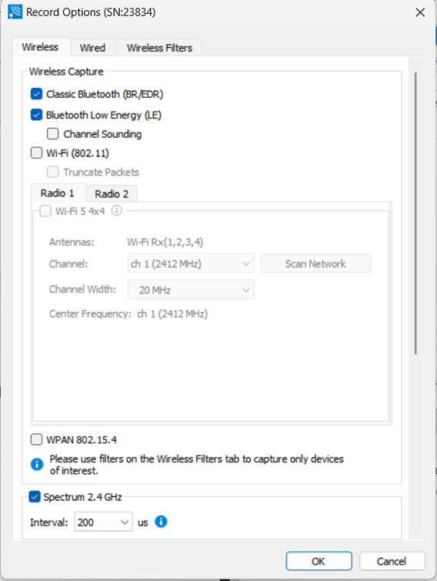Enable Channel Sounding checkbox
The width and height of the screenshot is (437, 581).
coord(52,134)
